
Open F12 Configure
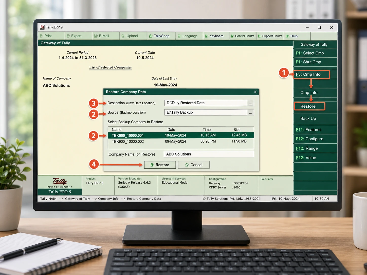315,139
